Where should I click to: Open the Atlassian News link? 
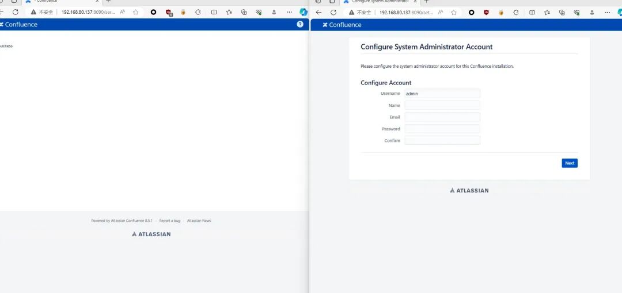(199, 221)
